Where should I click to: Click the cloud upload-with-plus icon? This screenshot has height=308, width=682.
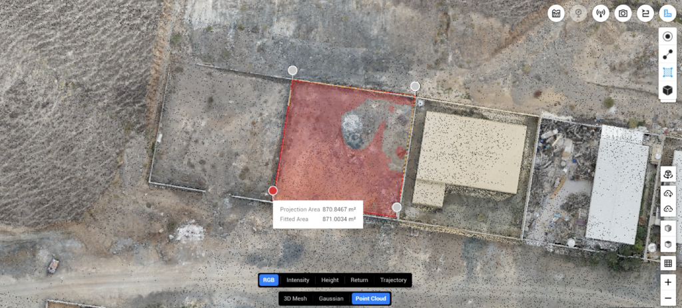pos(668,193)
